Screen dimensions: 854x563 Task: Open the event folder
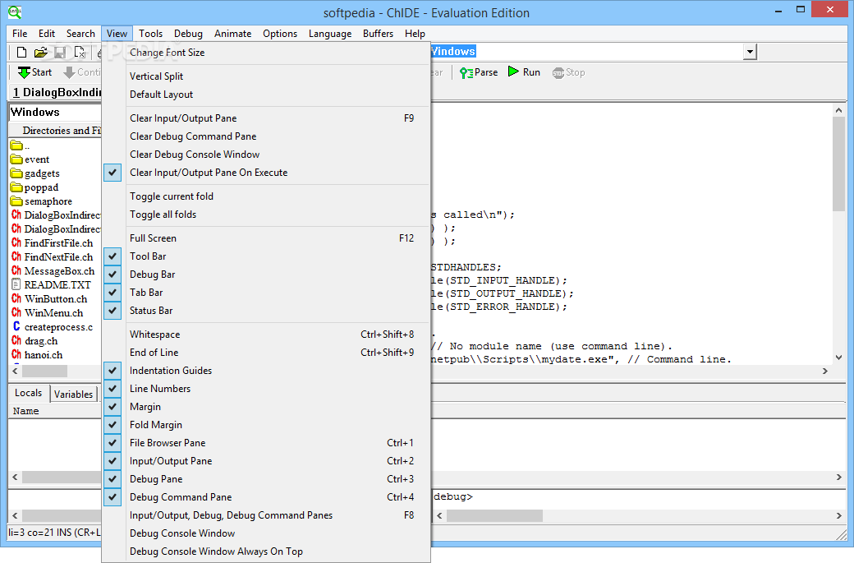[30, 159]
